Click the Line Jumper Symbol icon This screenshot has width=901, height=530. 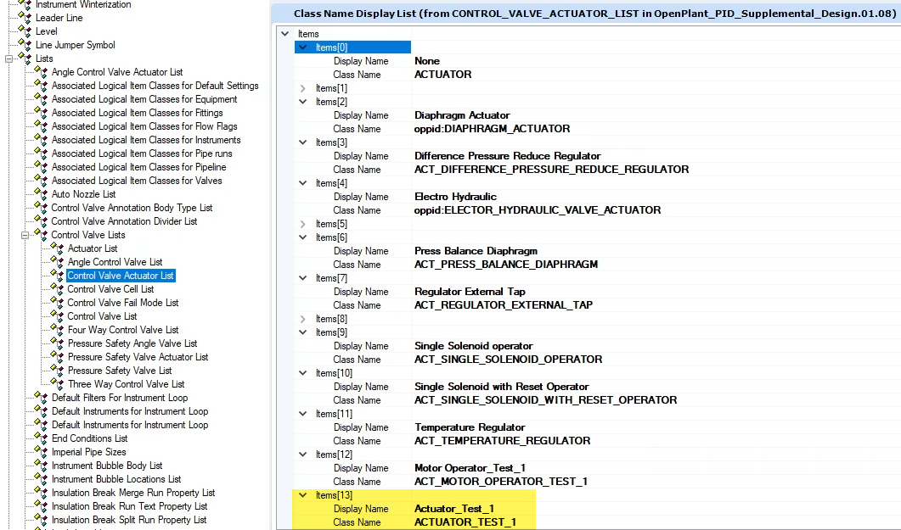25,45
